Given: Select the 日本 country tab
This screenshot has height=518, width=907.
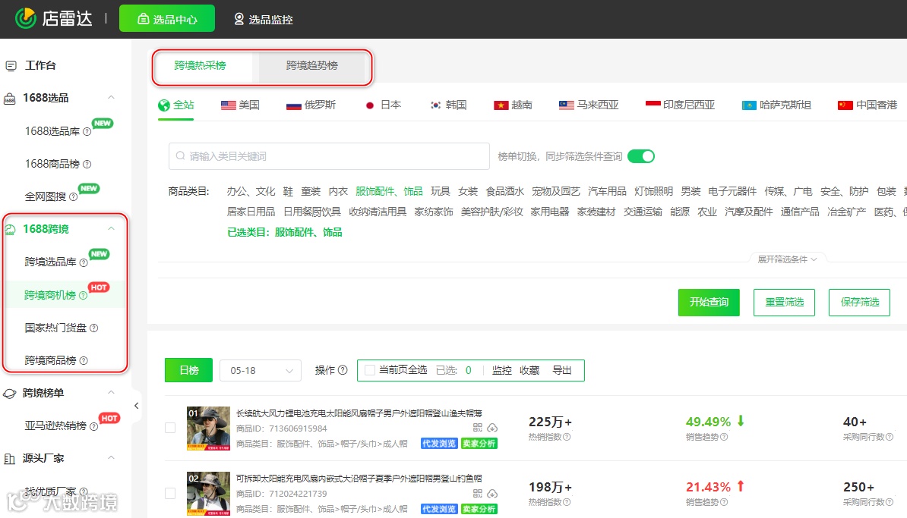Looking at the screenshot, I should point(382,105).
